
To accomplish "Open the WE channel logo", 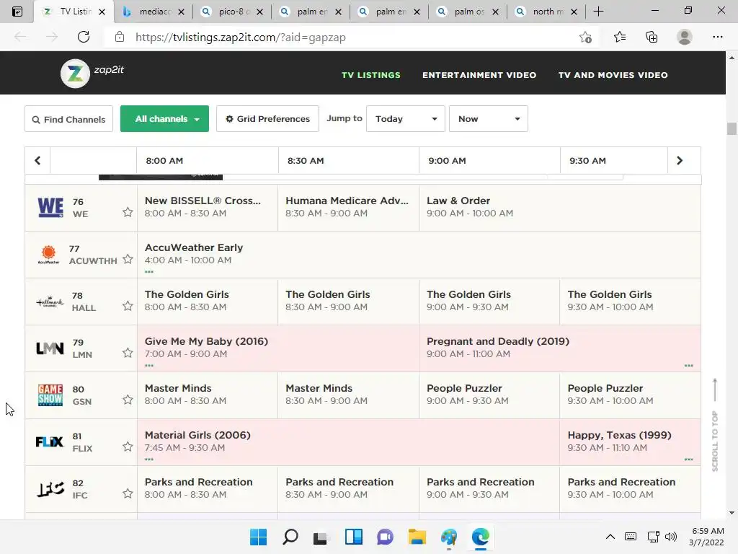I will (50, 207).
